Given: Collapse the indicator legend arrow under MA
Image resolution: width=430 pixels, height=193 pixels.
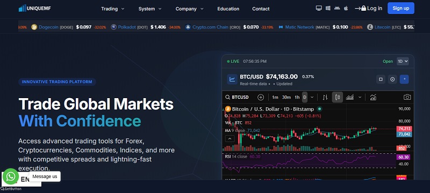Looking at the screenshot, I should [230, 139].
